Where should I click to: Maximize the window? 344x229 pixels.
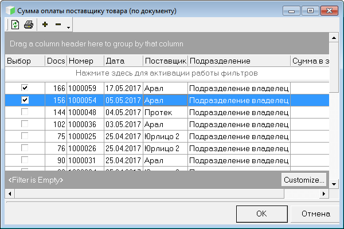(310, 11)
